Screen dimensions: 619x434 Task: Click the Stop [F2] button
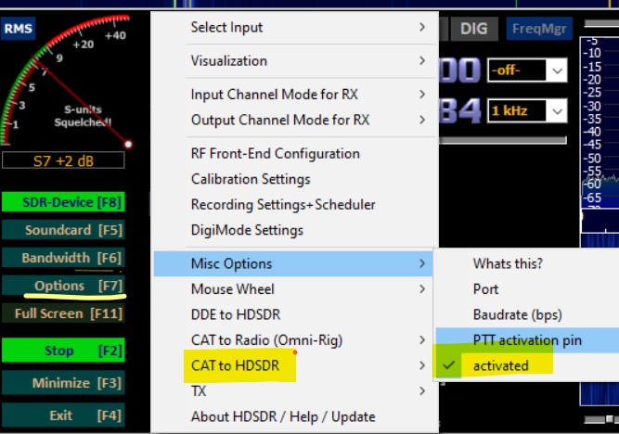63,350
